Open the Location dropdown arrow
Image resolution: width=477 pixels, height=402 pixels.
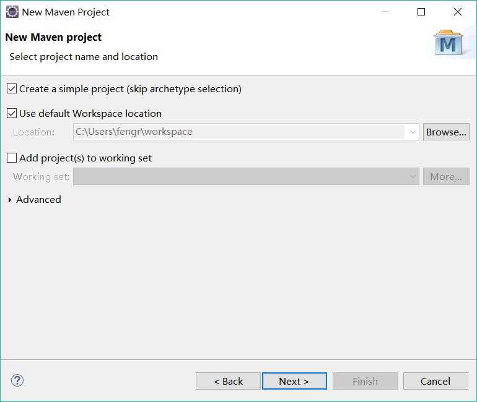pyautogui.click(x=413, y=132)
